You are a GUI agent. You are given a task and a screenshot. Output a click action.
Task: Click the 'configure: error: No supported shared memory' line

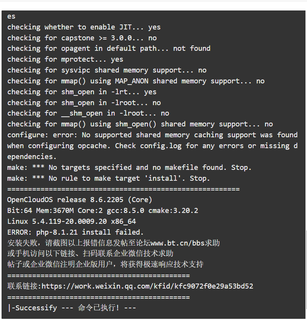click(x=153, y=135)
